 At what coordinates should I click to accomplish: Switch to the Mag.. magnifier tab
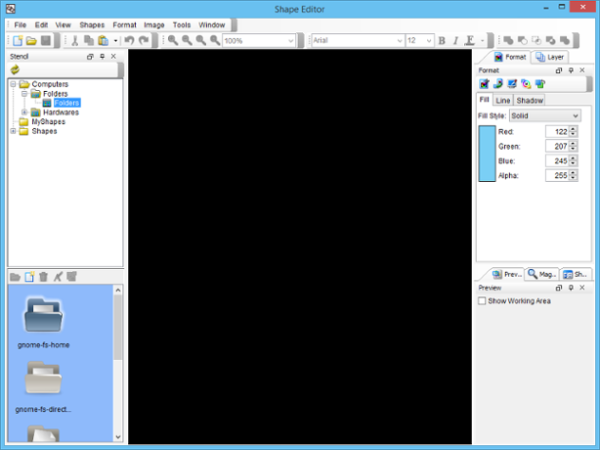[x=542, y=274]
